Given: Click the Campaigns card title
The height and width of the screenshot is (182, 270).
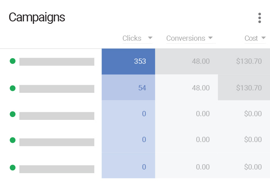Looking at the screenshot, I should click(37, 17).
